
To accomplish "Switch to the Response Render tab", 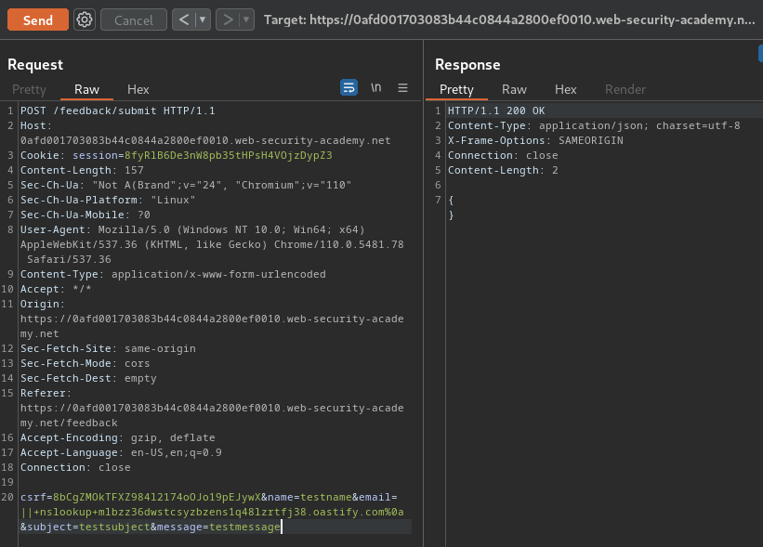I will coord(625,89).
